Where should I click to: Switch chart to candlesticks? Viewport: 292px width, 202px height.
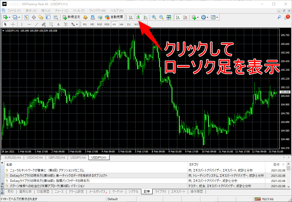(138, 17)
